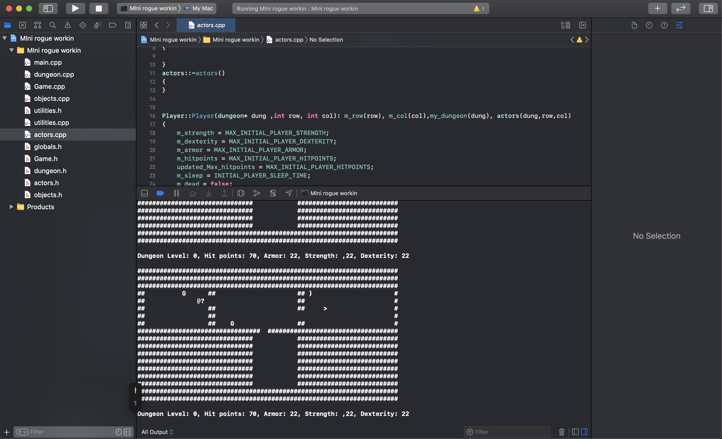Image resolution: width=722 pixels, height=439 pixels.
Task: Show the File inspector
Action: click(x=634, y=25)
